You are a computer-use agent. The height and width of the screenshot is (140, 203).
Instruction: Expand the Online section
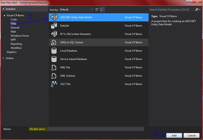point(3,58)
